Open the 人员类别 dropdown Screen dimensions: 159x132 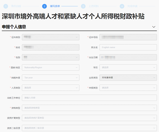51,88
